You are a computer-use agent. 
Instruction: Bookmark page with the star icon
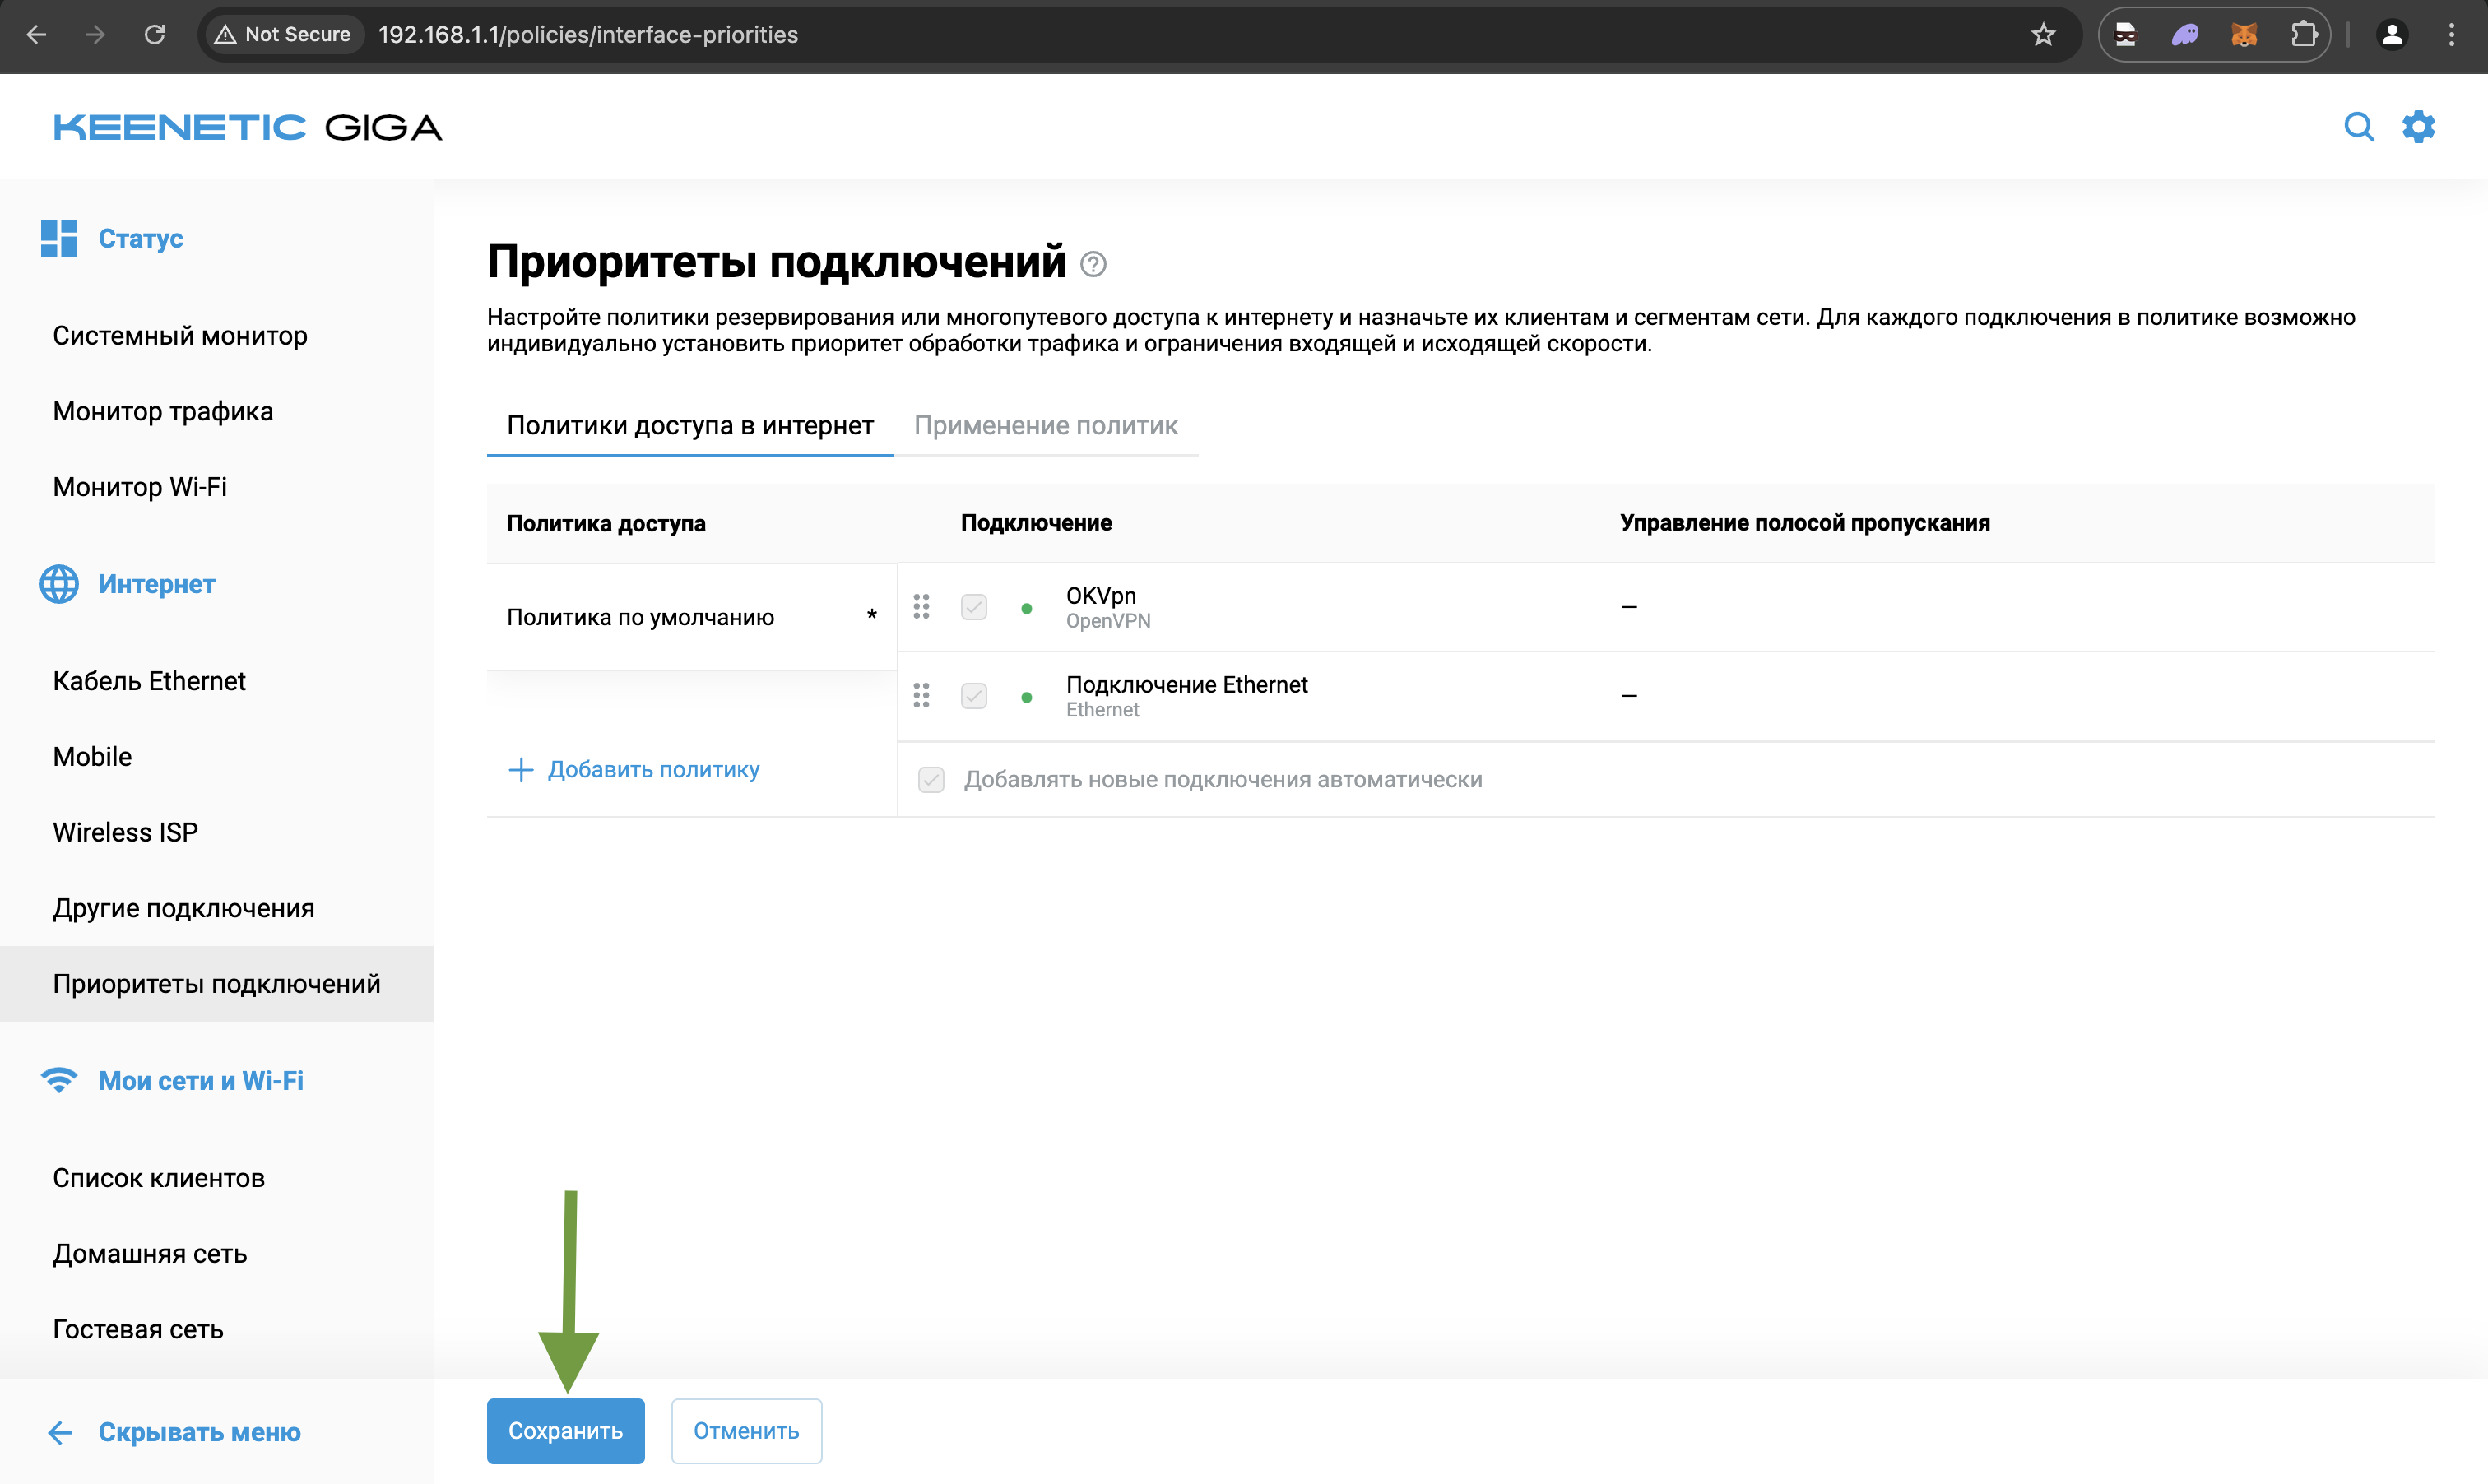2043,35
